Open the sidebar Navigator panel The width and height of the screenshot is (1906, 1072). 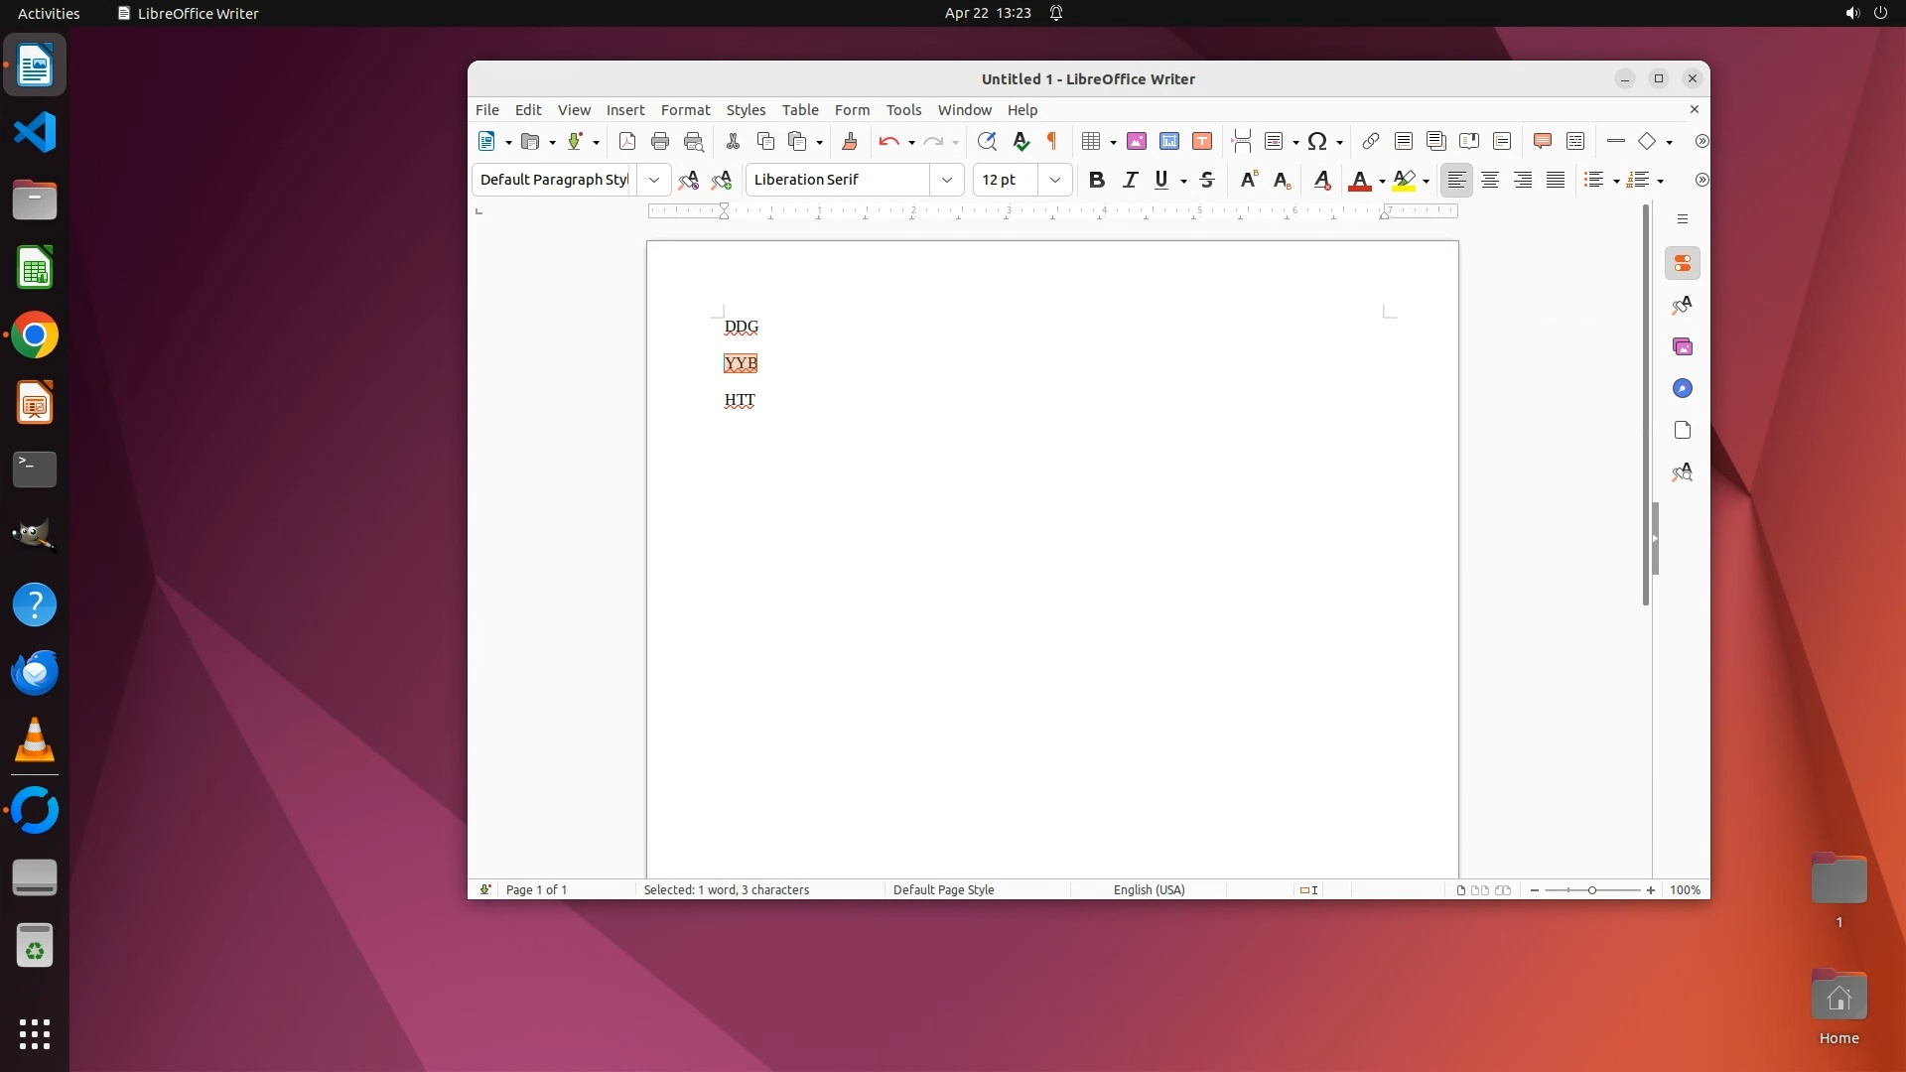pyautogui.click(x=1682, y=388)
